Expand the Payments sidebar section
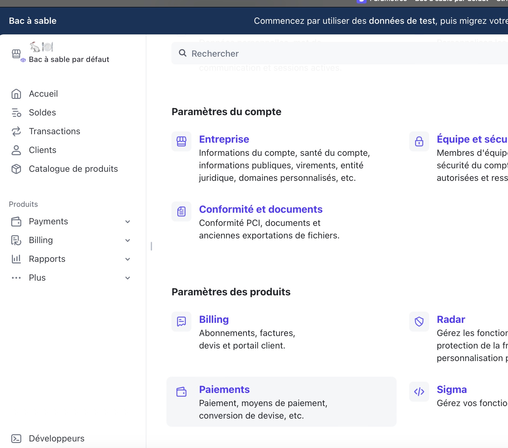The height and width of the screenshot is (448, 508). [x=128, y=221]
